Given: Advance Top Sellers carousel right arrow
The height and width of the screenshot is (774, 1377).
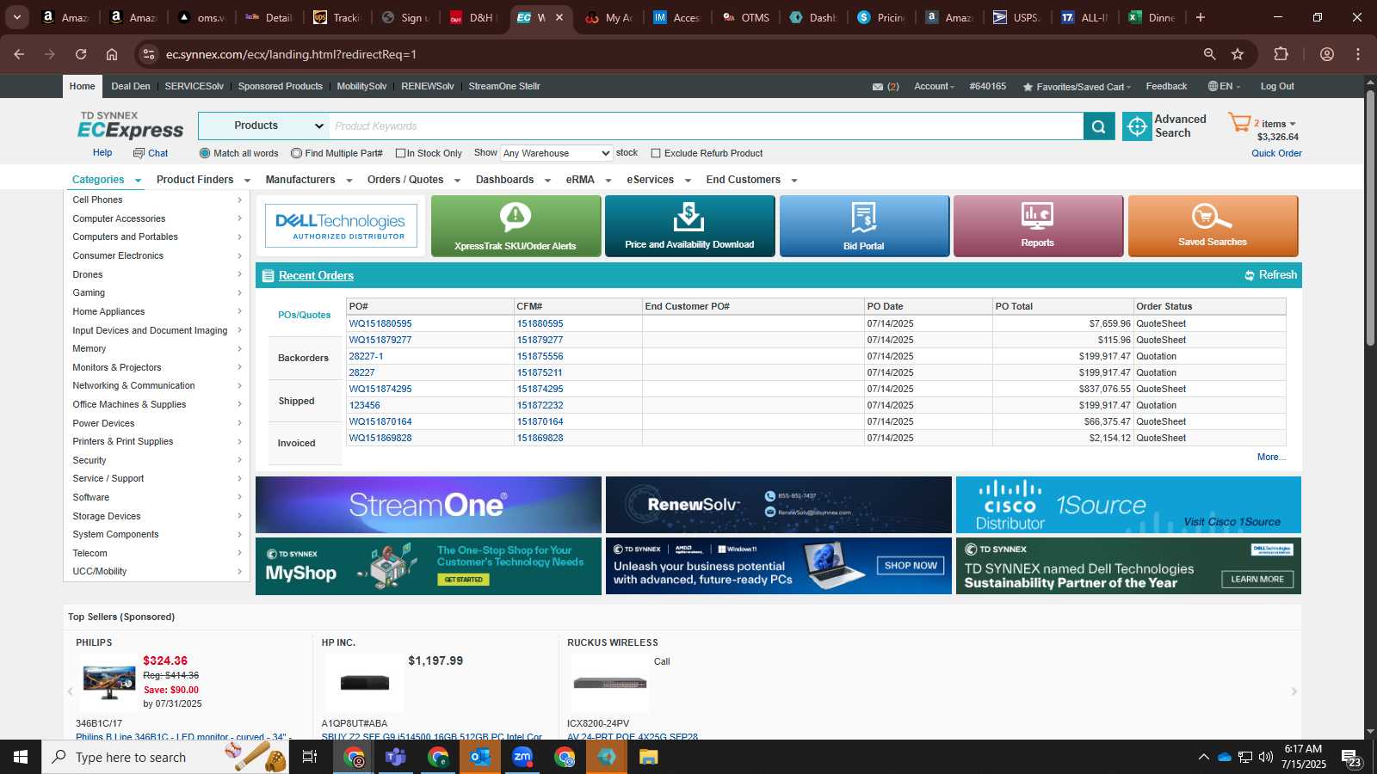Looking at the screenshot, I should [x=1294, y=691].
